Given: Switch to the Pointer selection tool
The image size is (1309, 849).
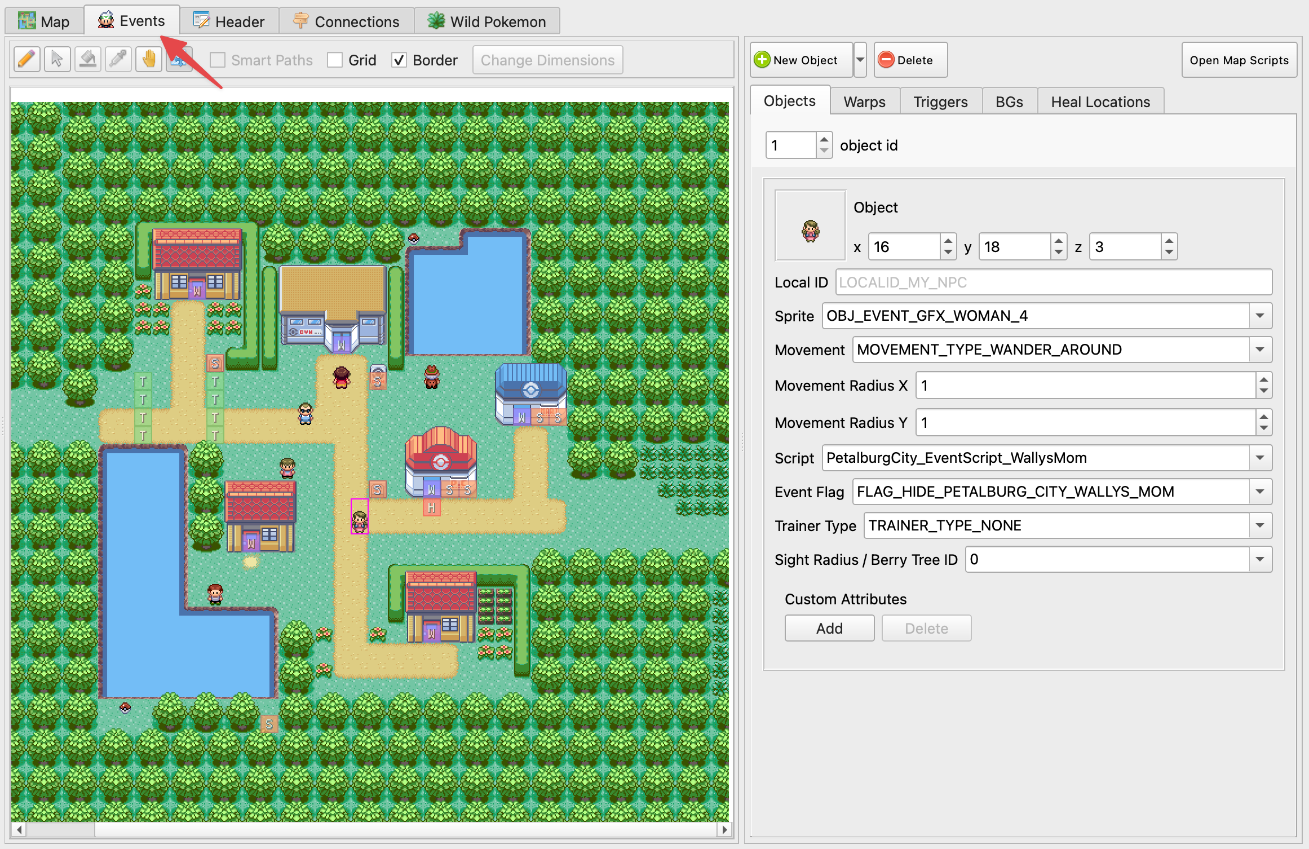Looking at the screenshot, I should [x=56, y=59].
